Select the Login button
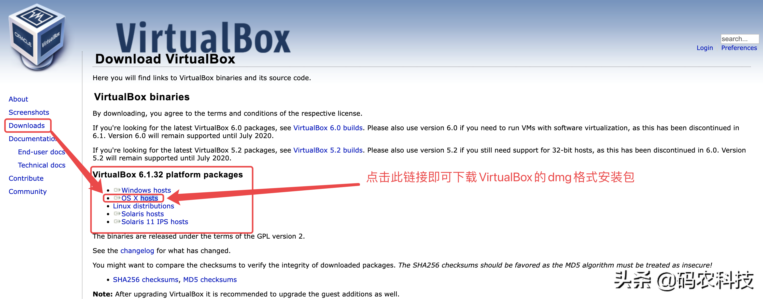 [x=703, y=47]
